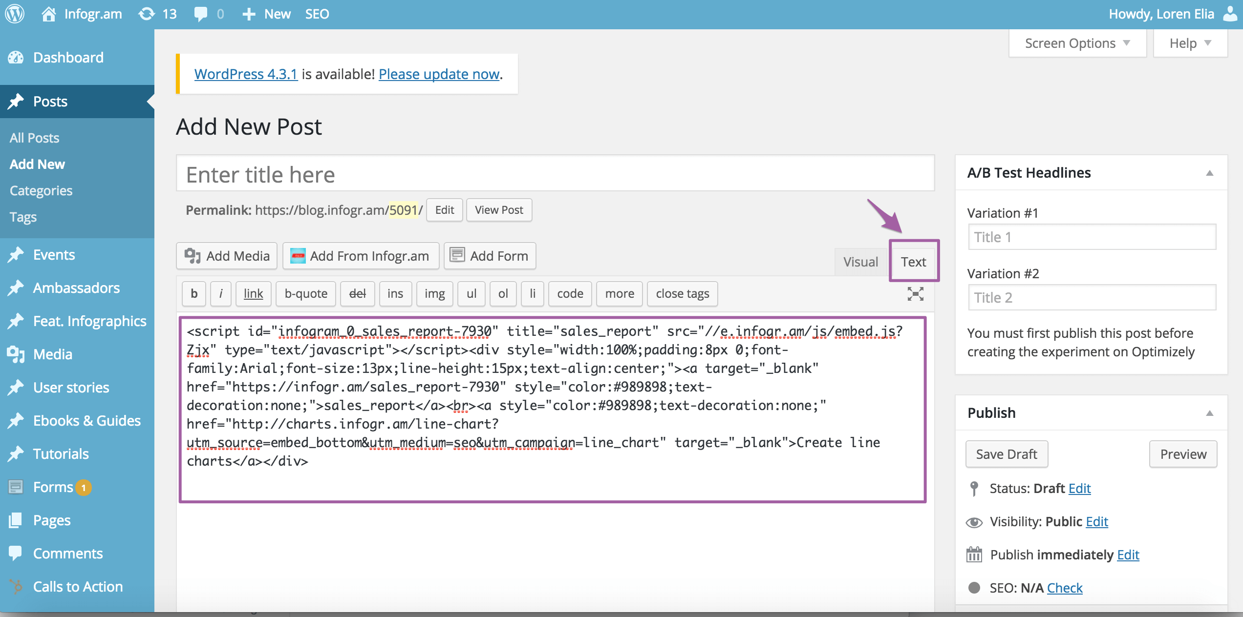Image resolution: width=1243 pixels, height=617 pixels.
Task: Click the bold formatting icon
Action: pyautogui.click(x=193, y=293)
